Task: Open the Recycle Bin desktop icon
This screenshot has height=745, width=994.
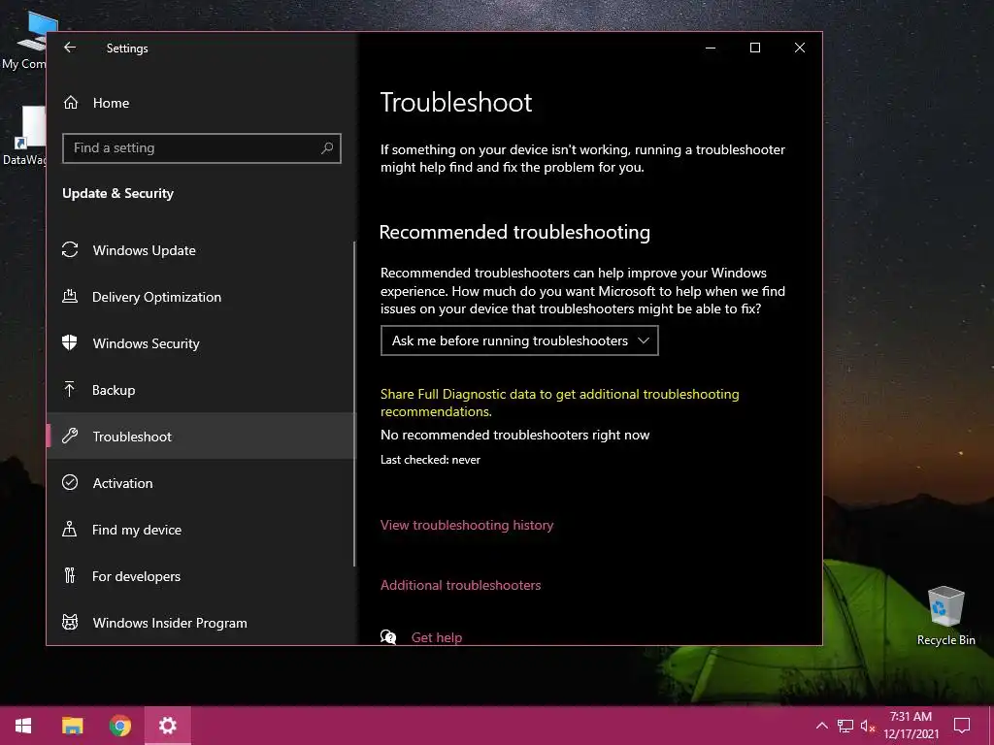Action: click(x=945, y=616)
